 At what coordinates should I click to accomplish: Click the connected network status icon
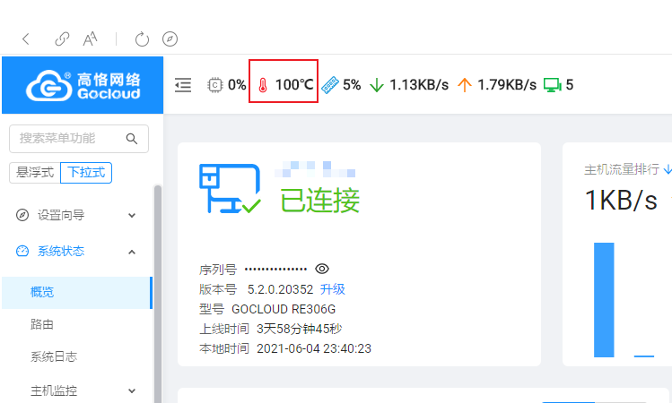(x=230, y=189)
